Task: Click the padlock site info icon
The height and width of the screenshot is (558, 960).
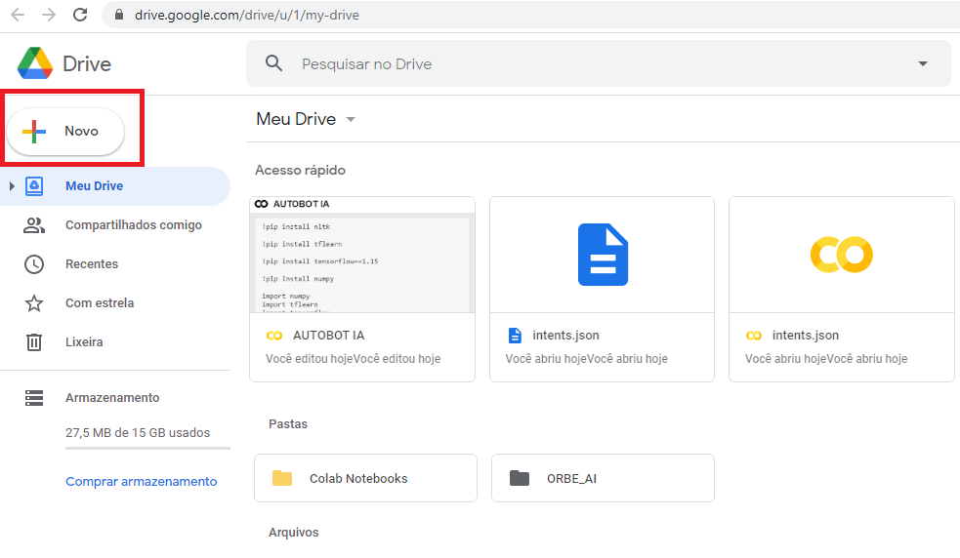Action: tap(119, 15)
